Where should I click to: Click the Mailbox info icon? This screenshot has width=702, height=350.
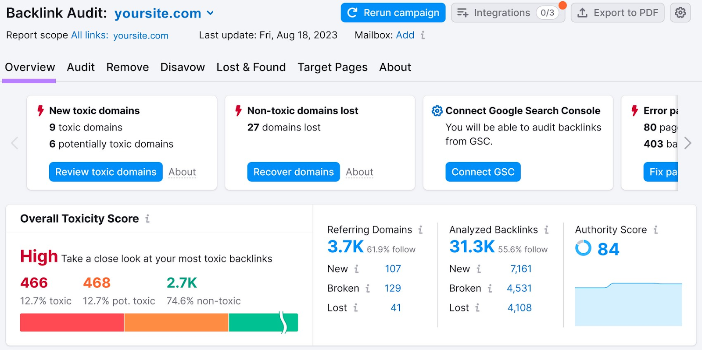[423, 35]
